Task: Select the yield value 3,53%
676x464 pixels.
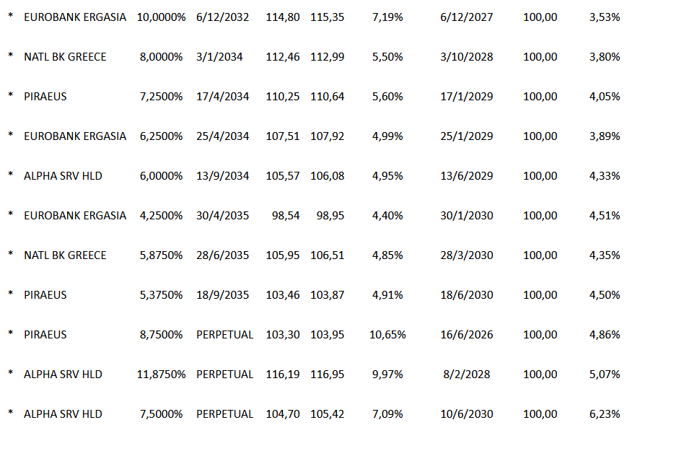Action: point(605,17)
